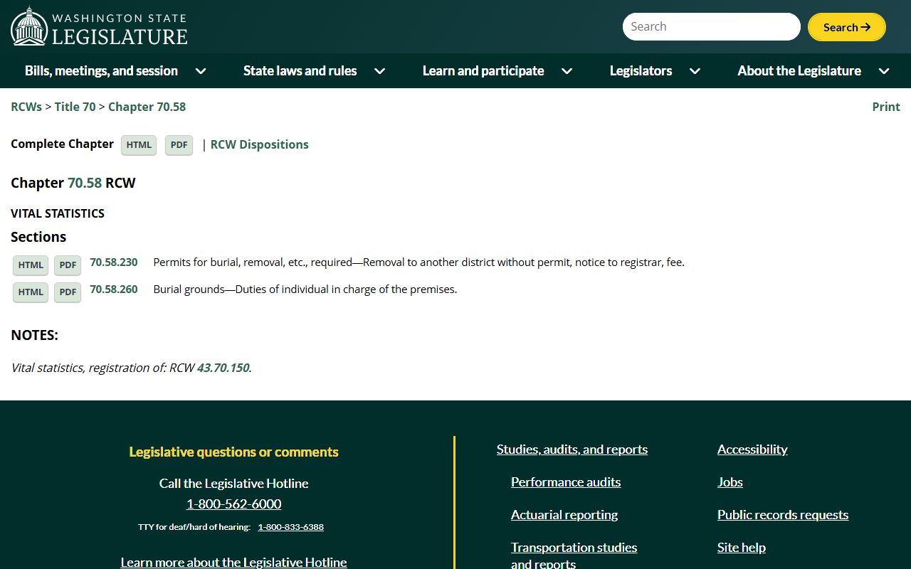Open section 70.58.260 Burial grounds
Image resolution: width=911 pixels, height=569 pixels.
pos(113,289)
